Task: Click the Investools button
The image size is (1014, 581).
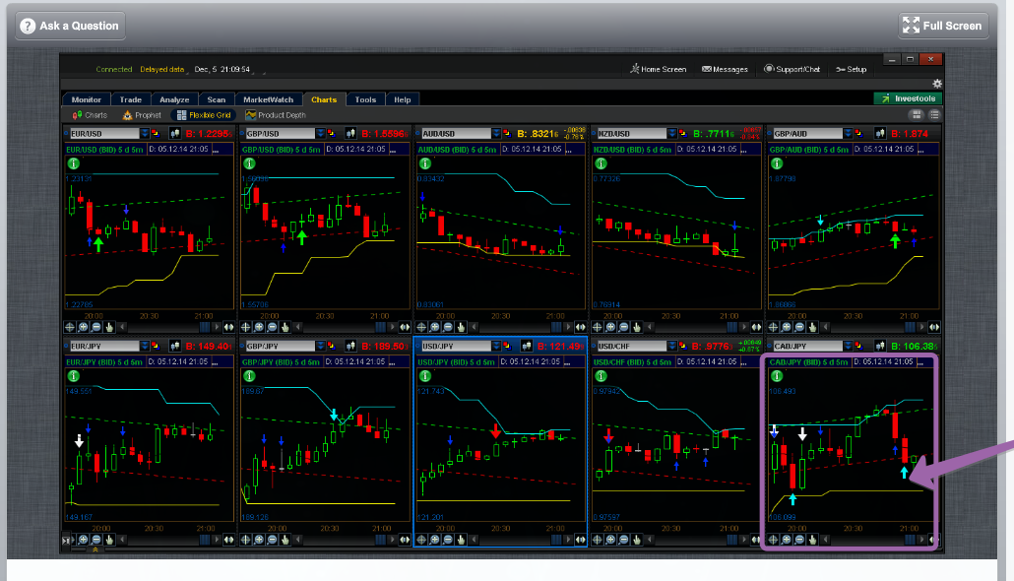Action: [908, 98]
